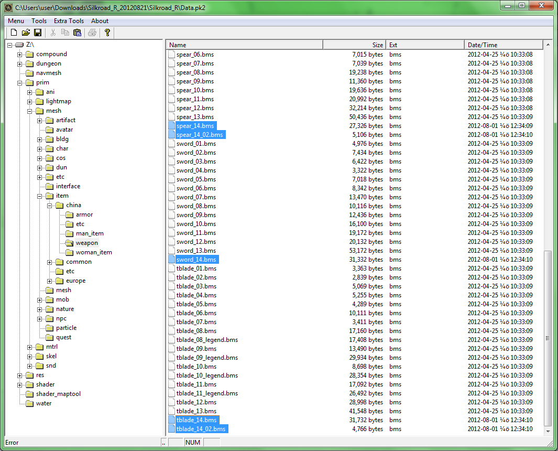Screen dimensions: 558x451
Task: Select the nature tree folder
Action: 65,309
